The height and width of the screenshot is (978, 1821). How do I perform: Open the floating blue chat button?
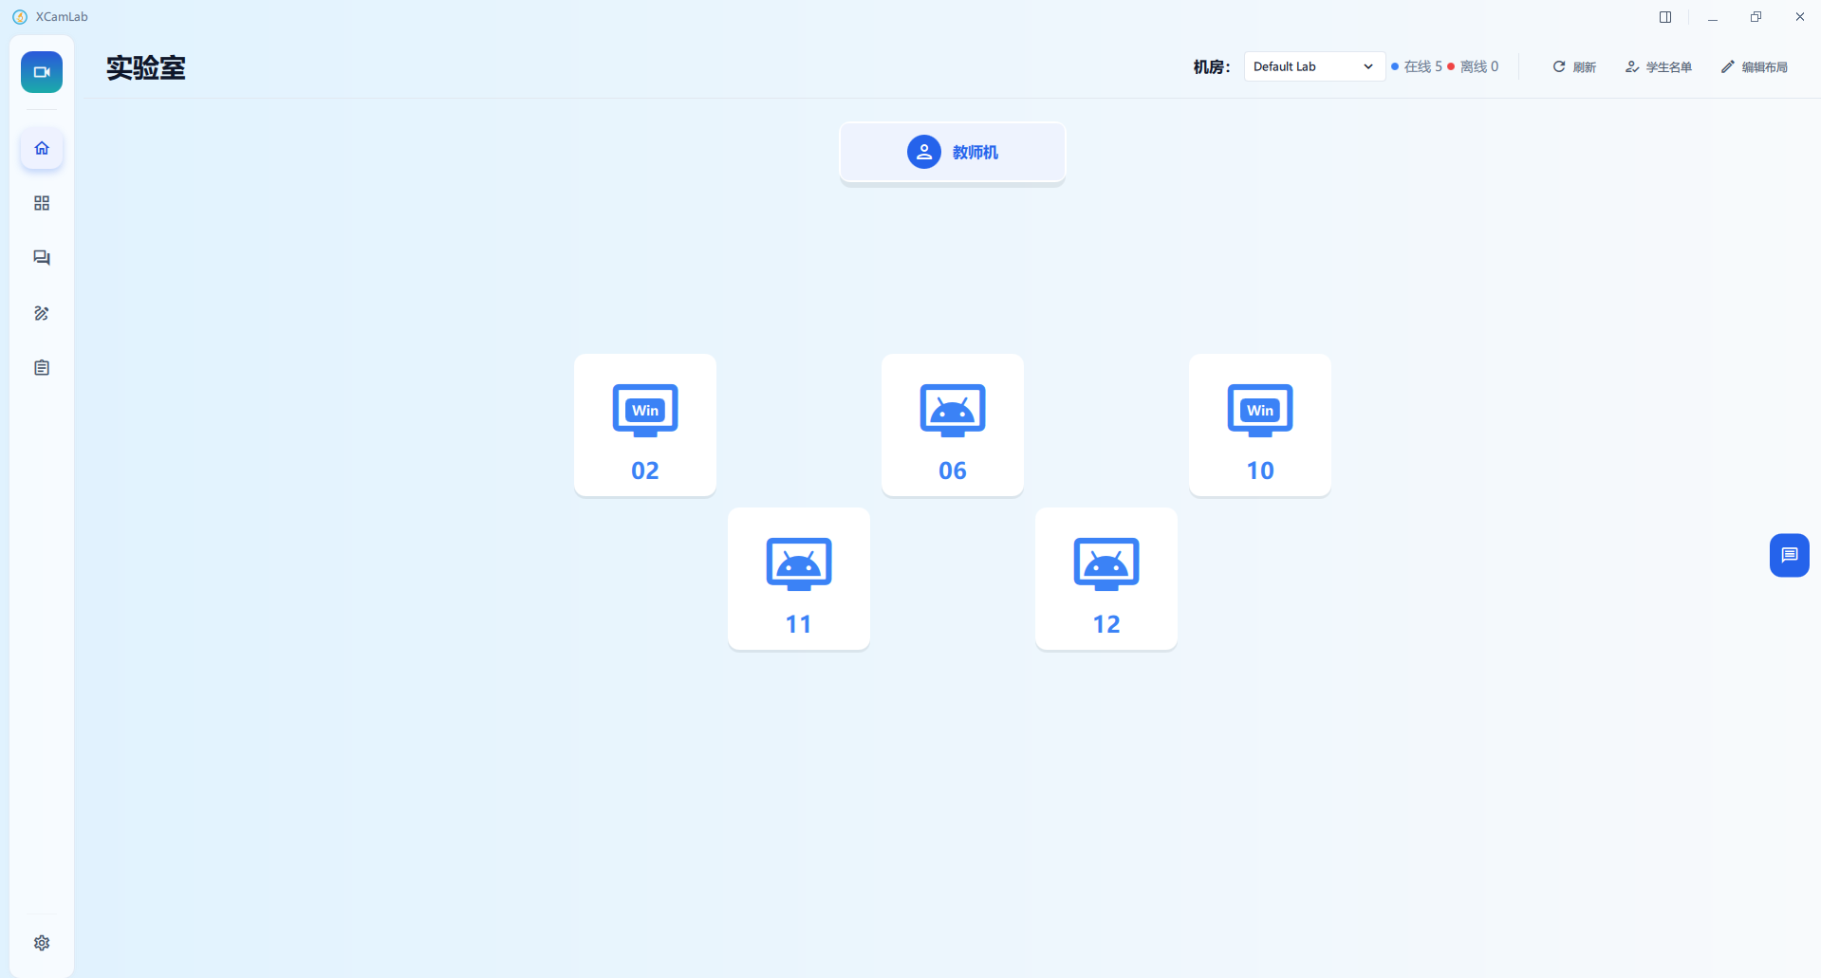[x=1790, y=555]
